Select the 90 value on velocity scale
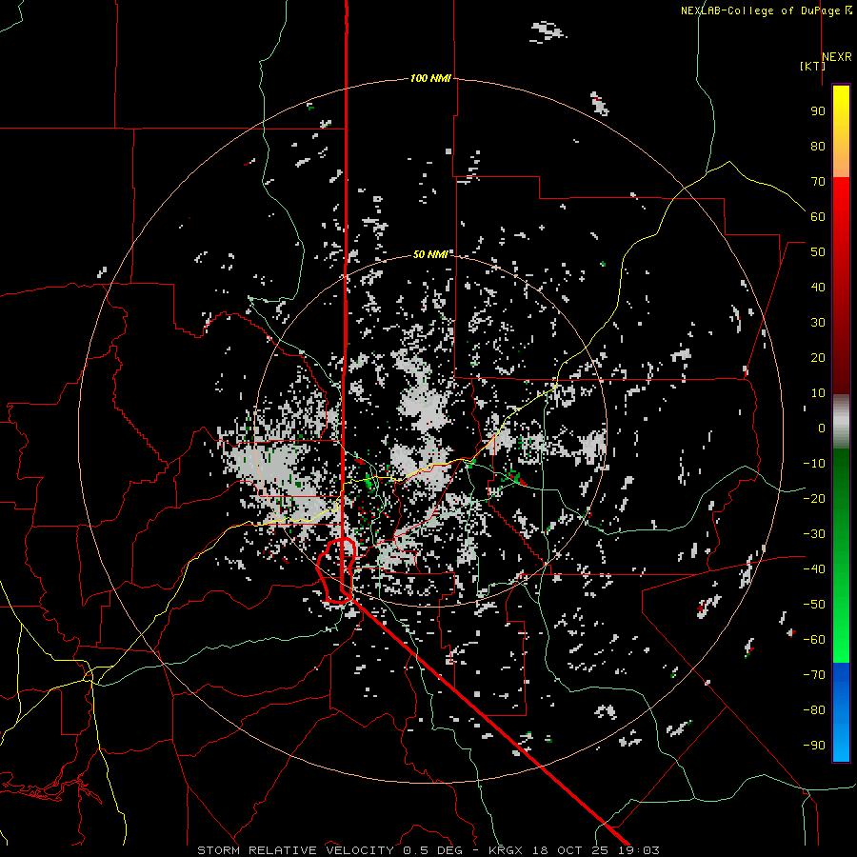857x857 pixels. (818, 111)
